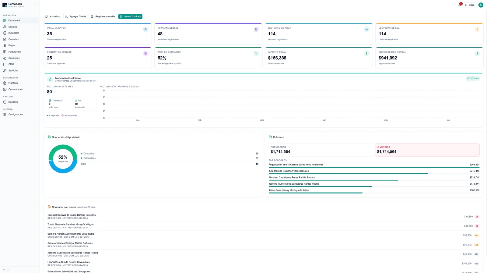Open the Reportes analysis page
This screenshot has width=487, height=273.
[20, 102]
